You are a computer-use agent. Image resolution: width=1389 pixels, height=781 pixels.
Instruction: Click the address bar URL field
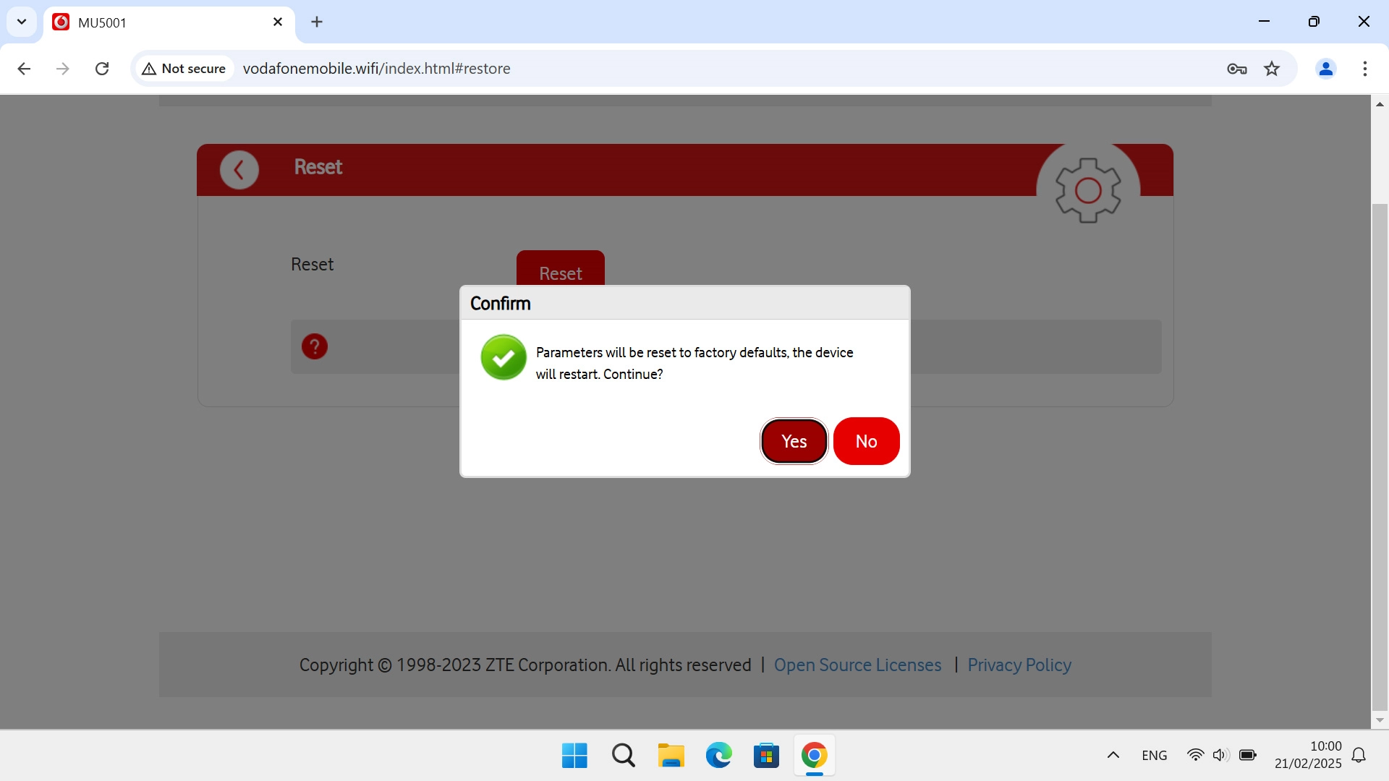coord(506,68)
